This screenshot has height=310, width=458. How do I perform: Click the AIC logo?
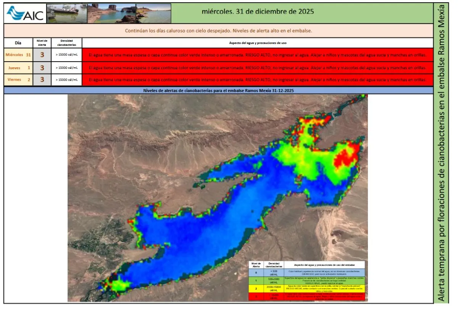25,13
